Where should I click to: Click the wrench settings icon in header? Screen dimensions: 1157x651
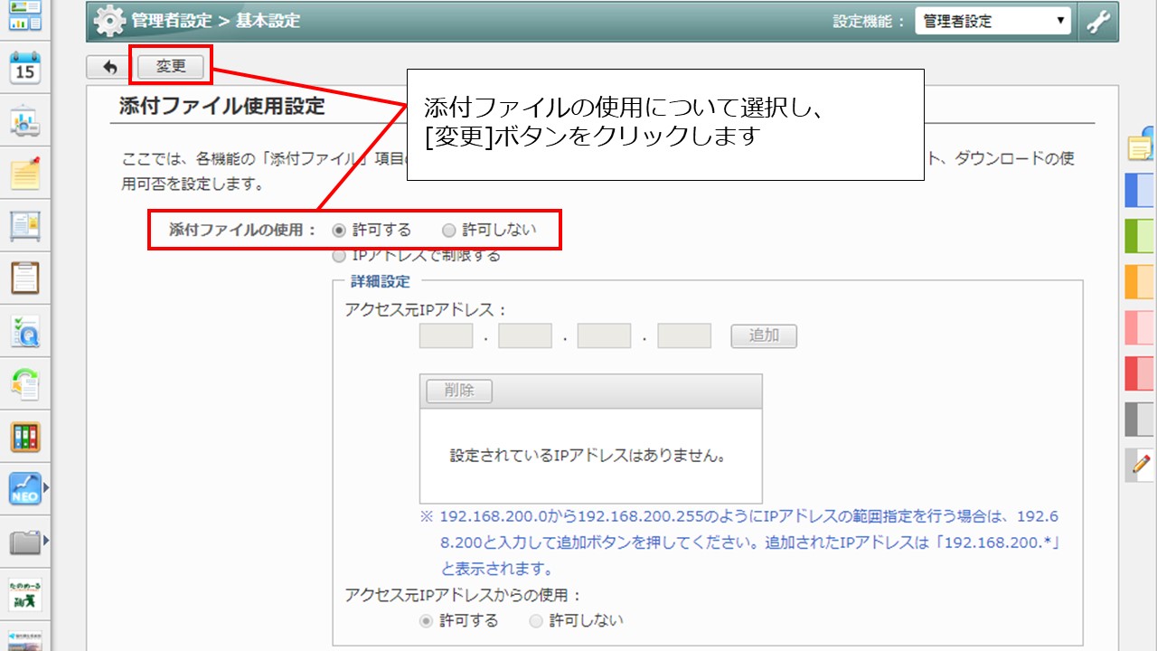[1098, 21]
